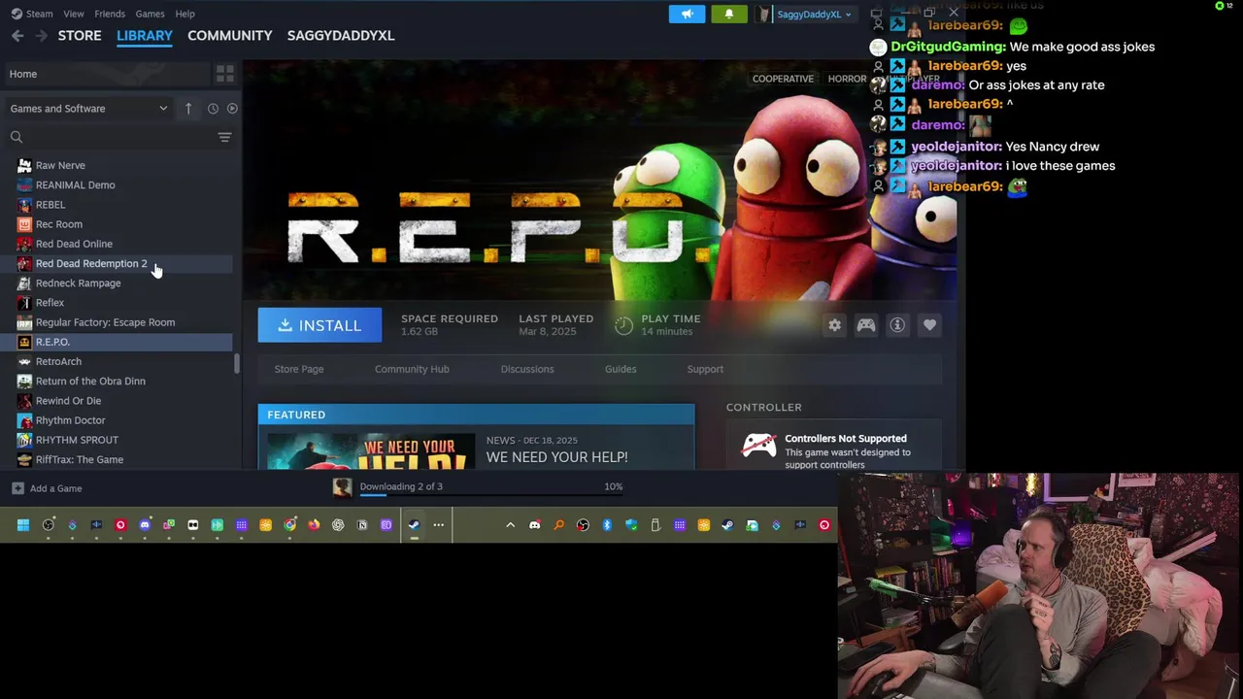
Task: Show game info icon for R.E.P.O.
Action: [x=897, y=326]
